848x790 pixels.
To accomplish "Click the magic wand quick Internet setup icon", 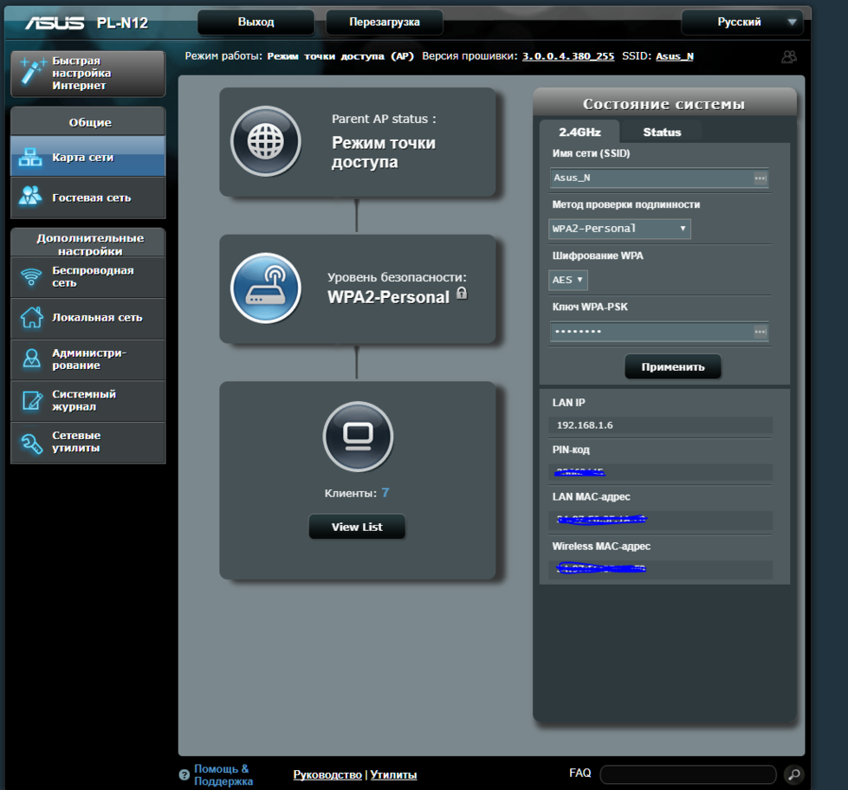I will click(x=33, y=74).
